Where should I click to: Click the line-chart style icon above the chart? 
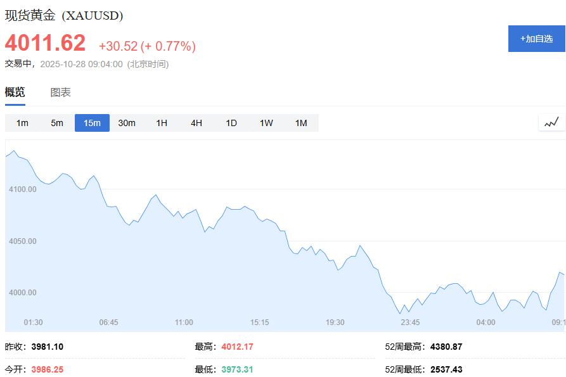pyautogui.click(x=550, y=122)
